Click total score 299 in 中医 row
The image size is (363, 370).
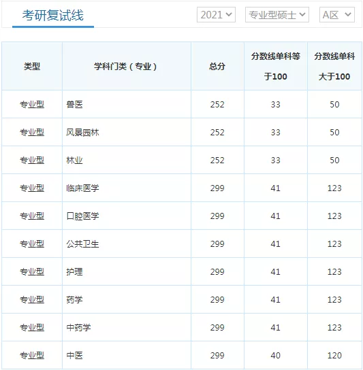tap(217, 355)
